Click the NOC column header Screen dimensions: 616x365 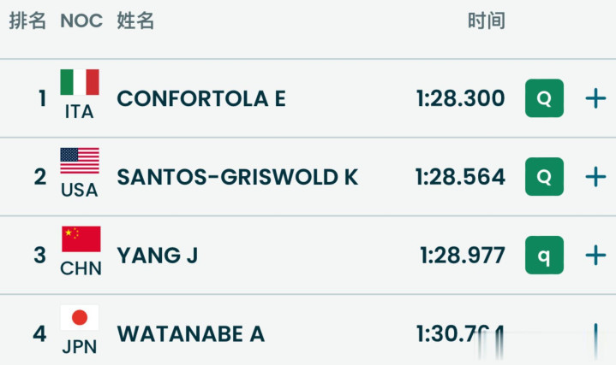81,21
